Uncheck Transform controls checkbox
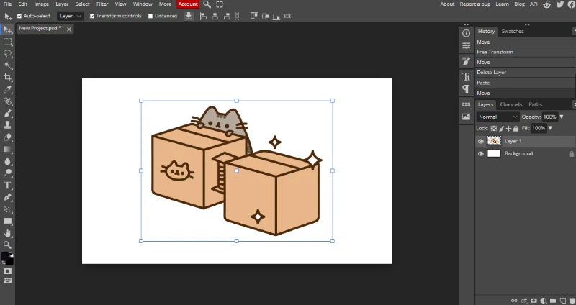The height and width of the screenshot is (305, 576). pos(92,16)
